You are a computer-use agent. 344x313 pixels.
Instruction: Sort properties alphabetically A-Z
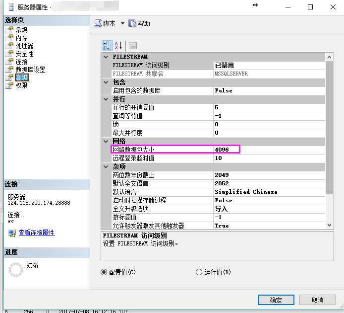click(118, 46)
